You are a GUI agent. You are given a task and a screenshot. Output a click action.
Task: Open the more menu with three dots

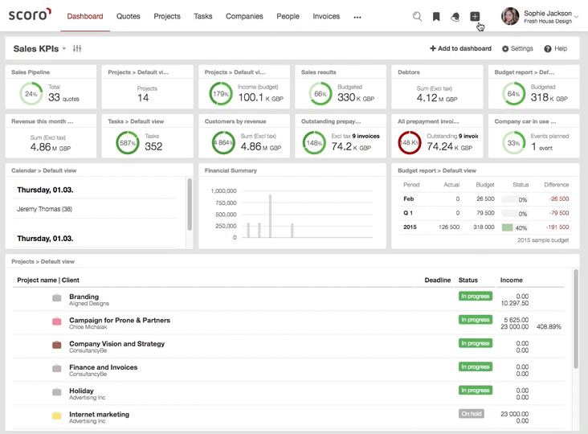pos(357,17)
